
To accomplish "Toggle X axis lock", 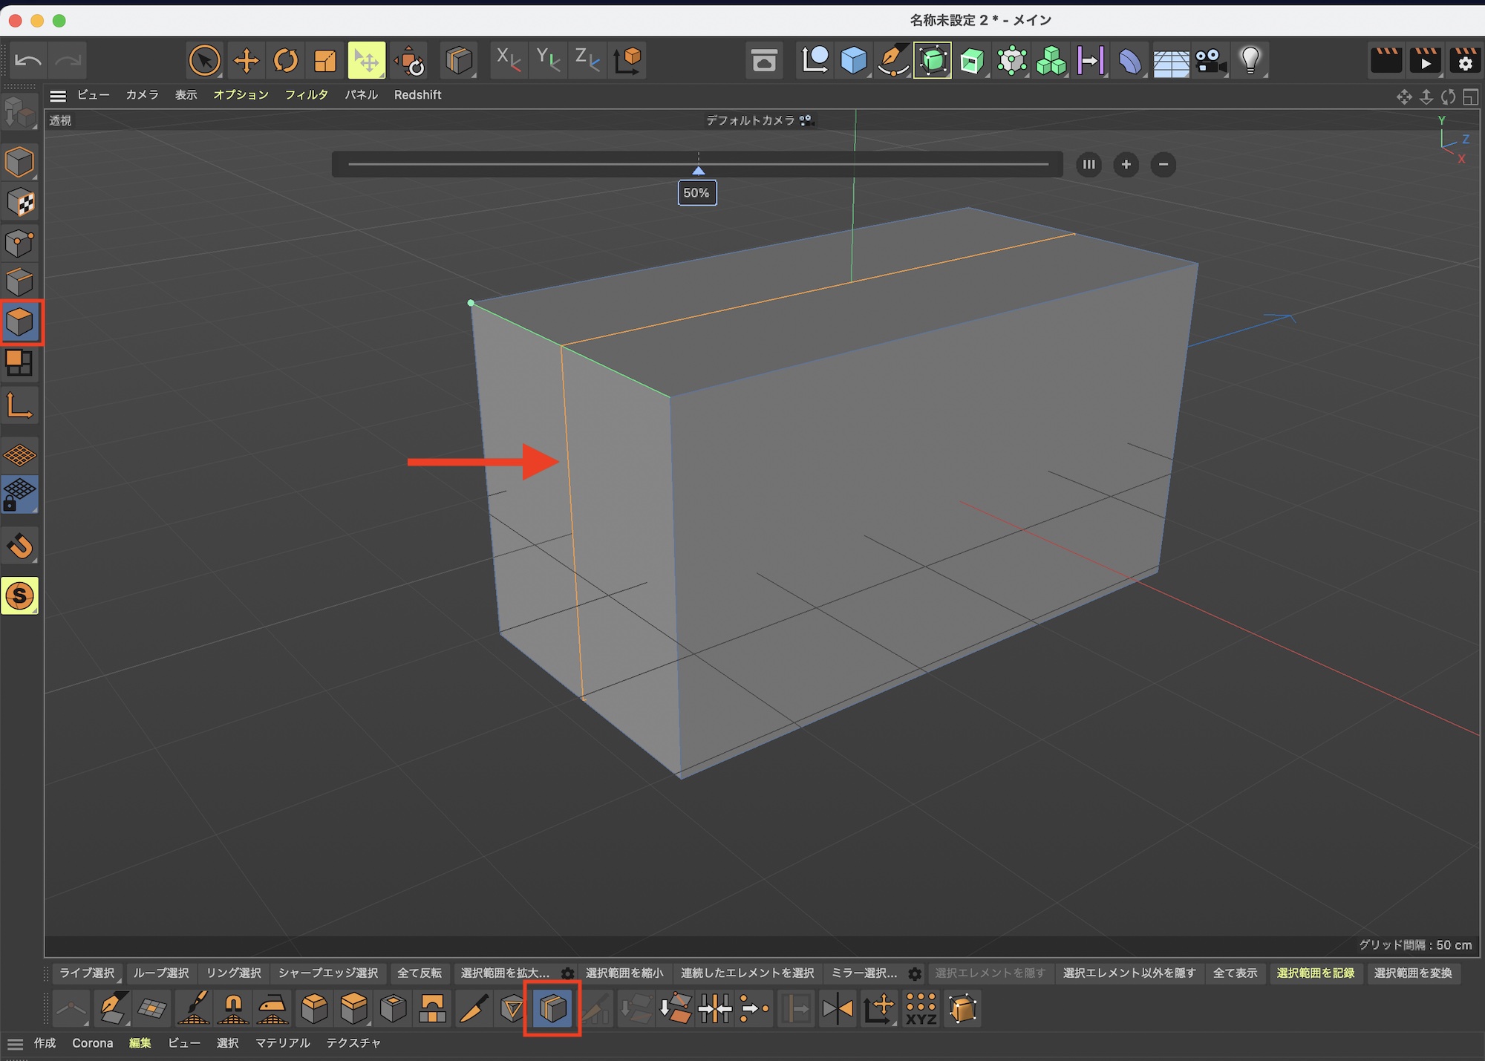I will (x=508, y=60).
